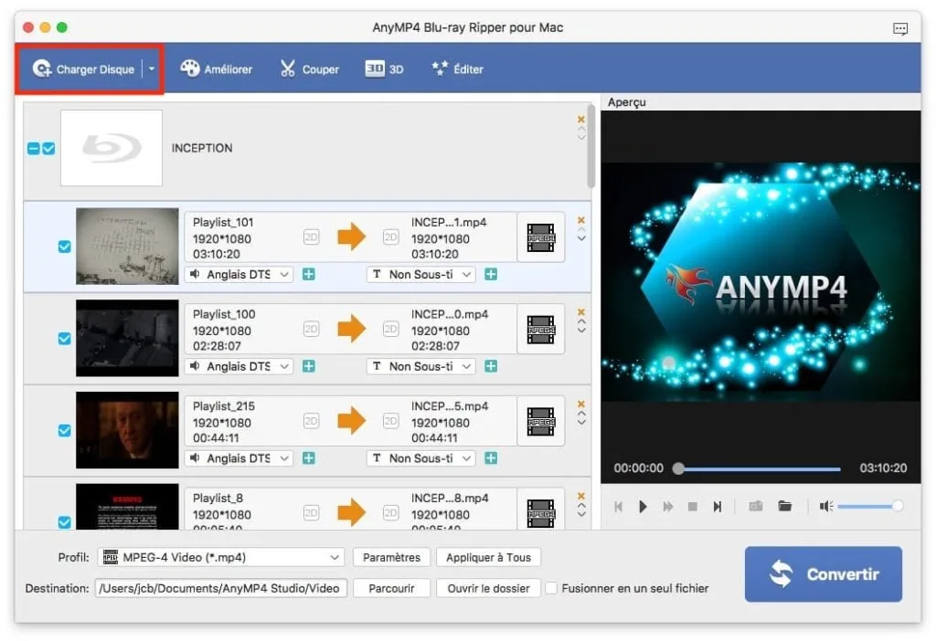The image size is (936, 641).
Task: Click Appliquer à Tous button
Action: (x=488, y=557)
